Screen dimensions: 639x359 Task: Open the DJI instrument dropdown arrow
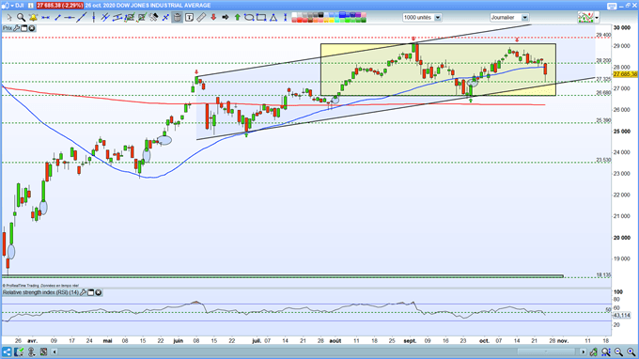pos(12,6)
